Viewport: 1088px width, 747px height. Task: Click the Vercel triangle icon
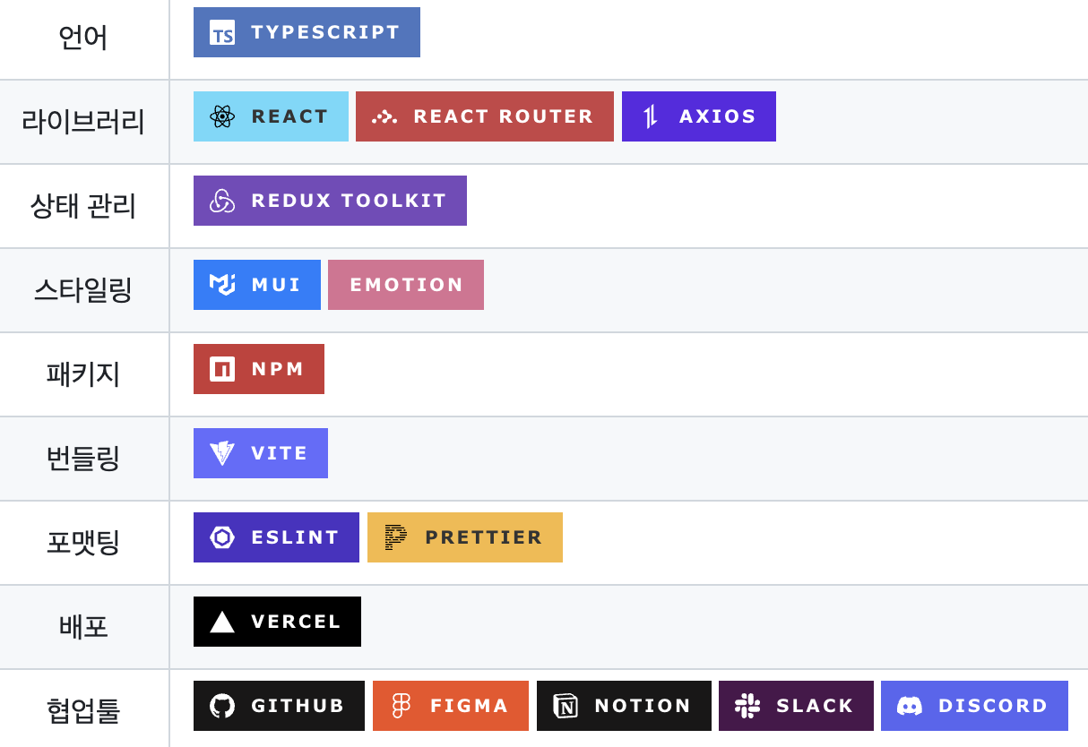click(222, 622)
